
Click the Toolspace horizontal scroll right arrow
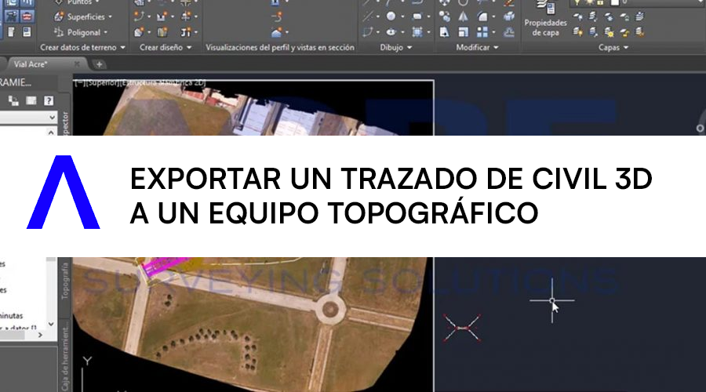point(40,335)
